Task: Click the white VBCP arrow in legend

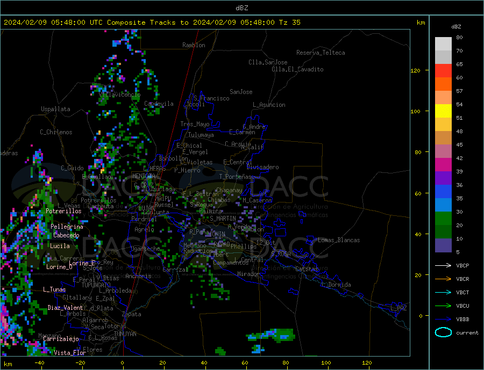Action: [x=443, y=265]
